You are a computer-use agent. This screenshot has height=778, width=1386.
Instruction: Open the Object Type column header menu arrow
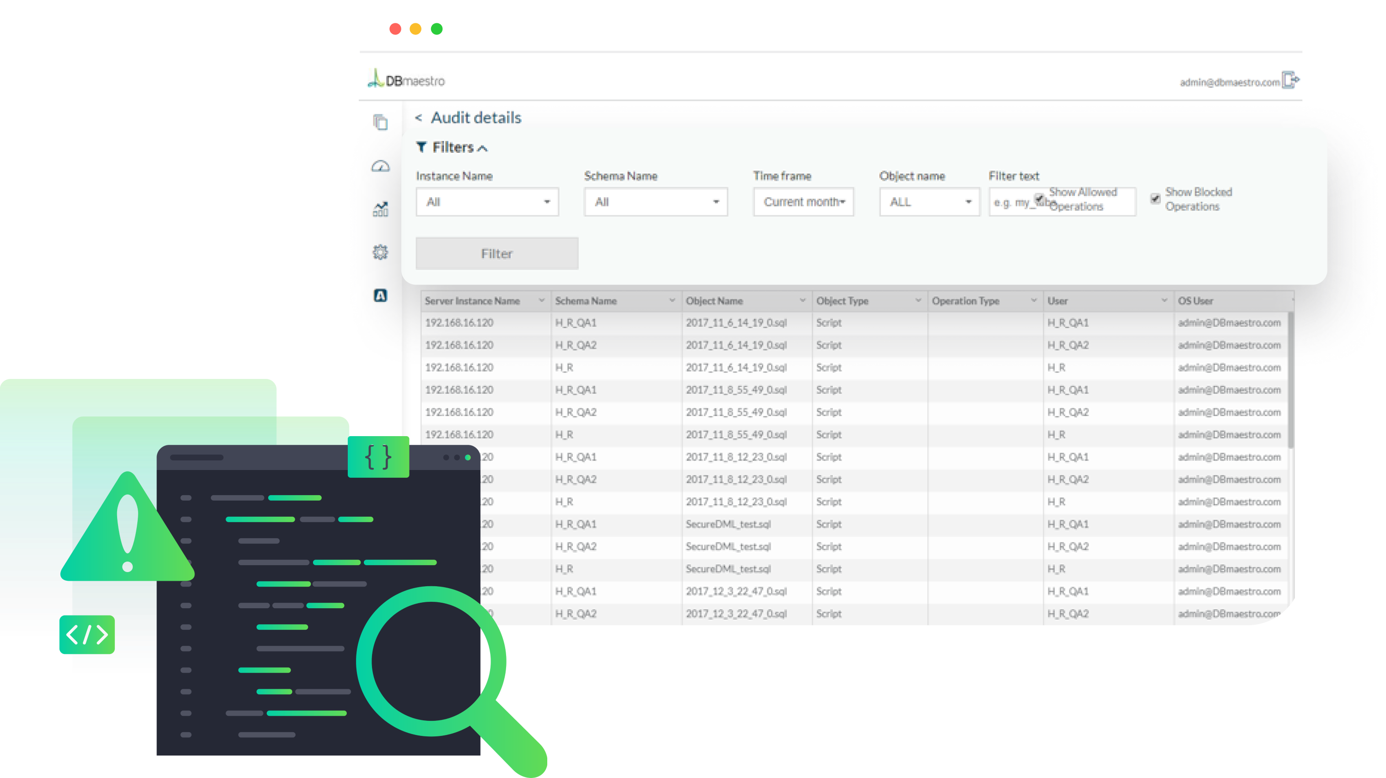click(918, 300)
